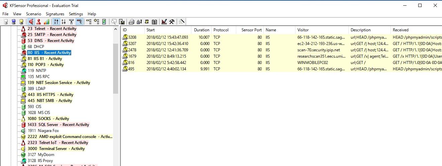Sort events by the Start column header
This screenshot has width=442, height=166.
click(x=168, y=30)
